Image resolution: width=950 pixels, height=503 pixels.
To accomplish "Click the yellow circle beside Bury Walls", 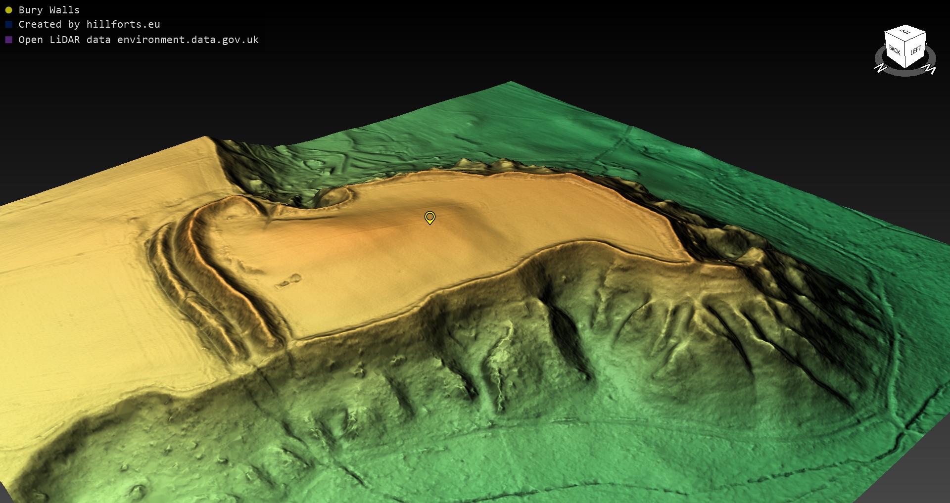I will (x=8, y=10).
